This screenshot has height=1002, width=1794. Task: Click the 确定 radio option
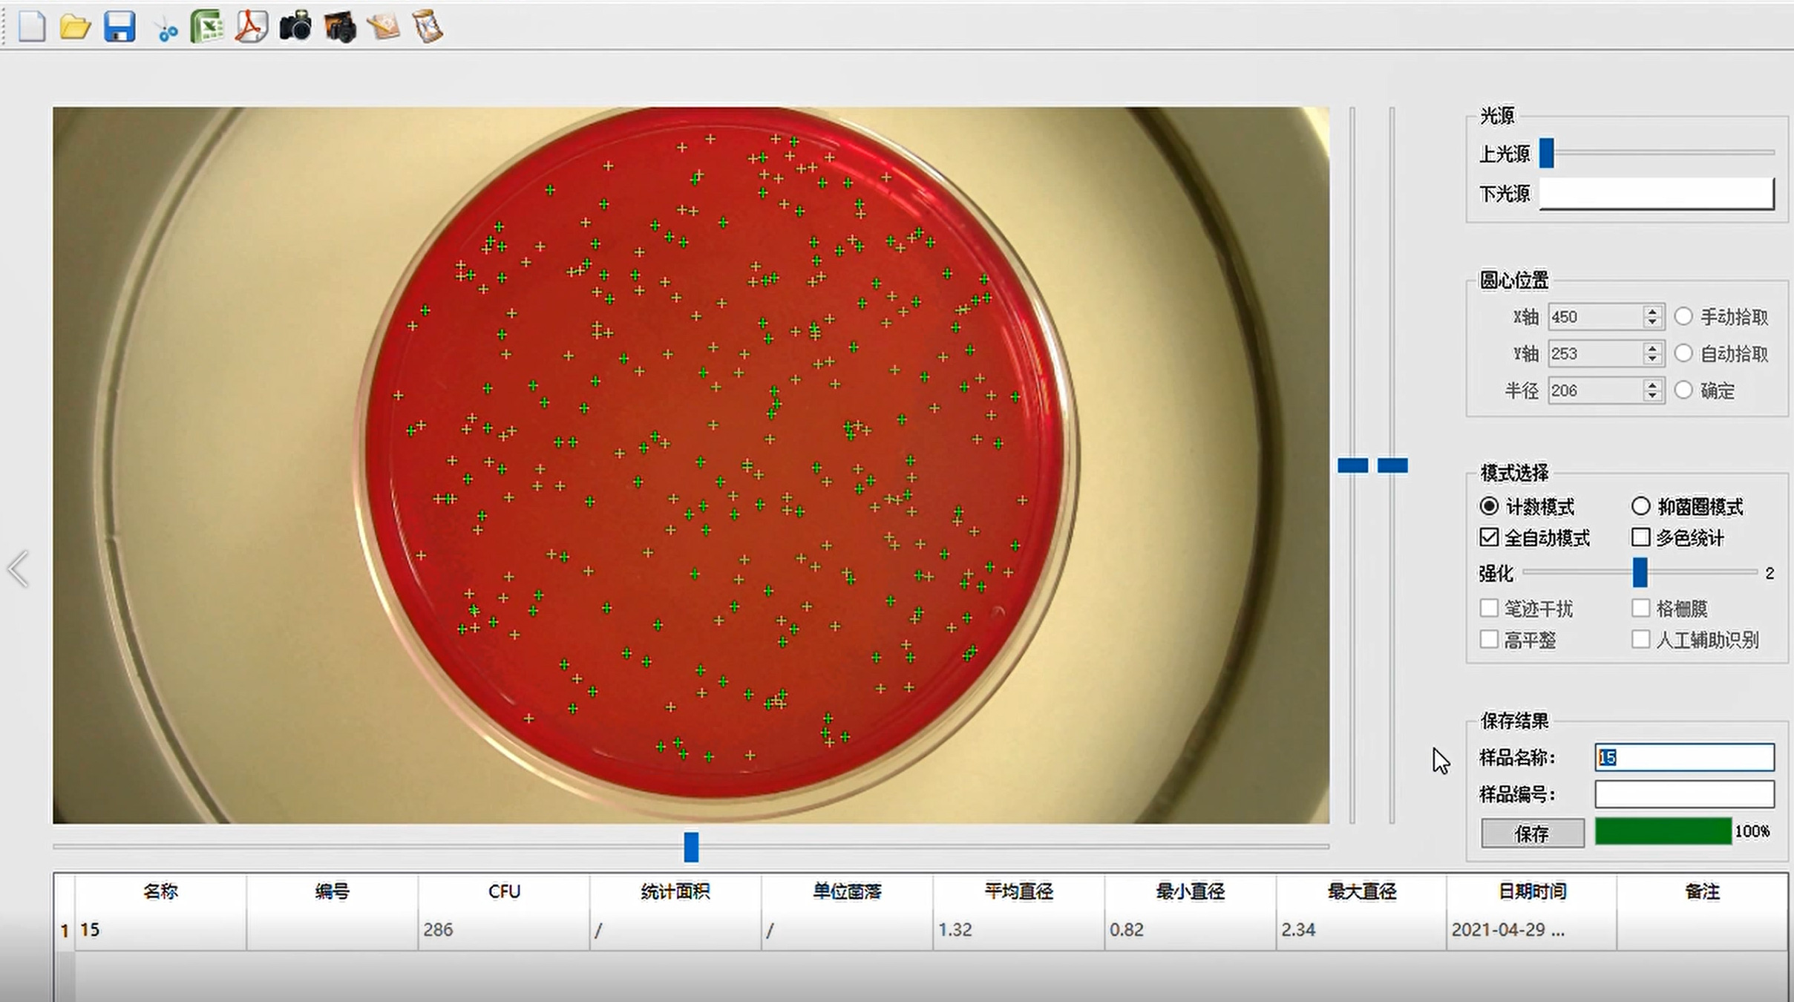coord(1683,390)
